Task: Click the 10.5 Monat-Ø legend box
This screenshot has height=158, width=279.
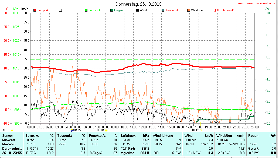Action: (x=214, y=10)
